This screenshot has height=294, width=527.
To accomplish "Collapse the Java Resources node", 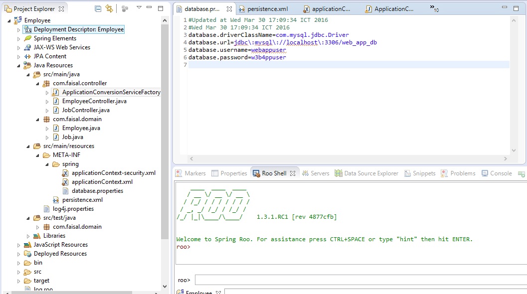I will [18, 66].
